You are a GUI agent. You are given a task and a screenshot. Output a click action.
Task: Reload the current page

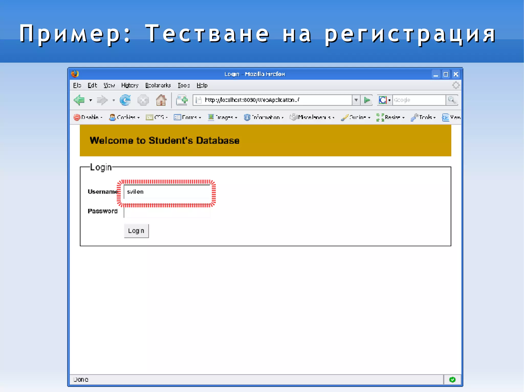(x=125, y=100)
